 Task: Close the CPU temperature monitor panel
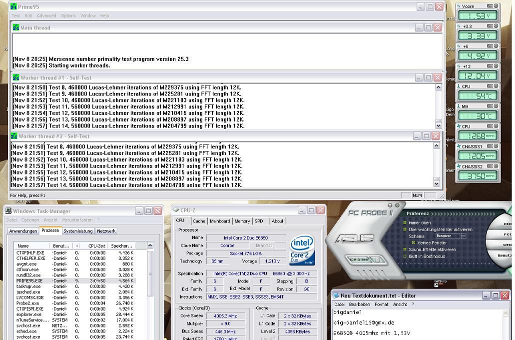[496, 86]
